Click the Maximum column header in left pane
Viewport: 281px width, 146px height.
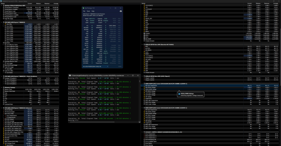coord(46,4)
